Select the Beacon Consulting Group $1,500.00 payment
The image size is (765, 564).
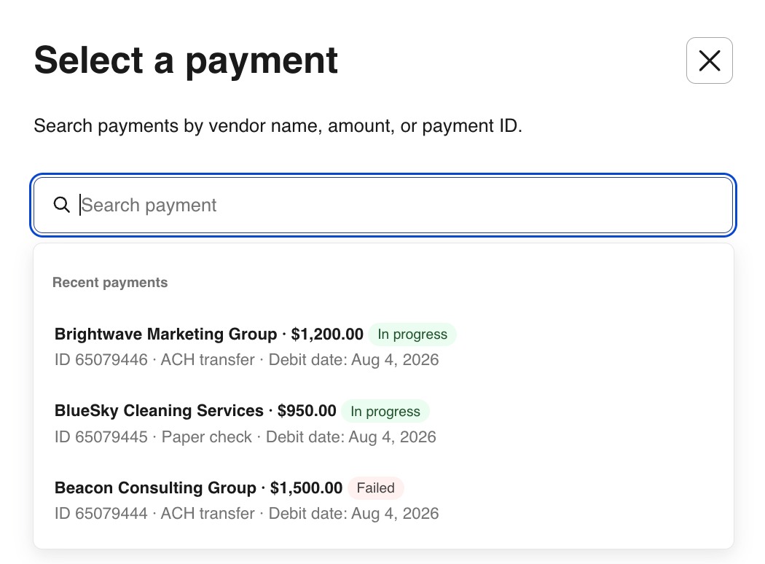pyautogui.click(x=383, y=500)
